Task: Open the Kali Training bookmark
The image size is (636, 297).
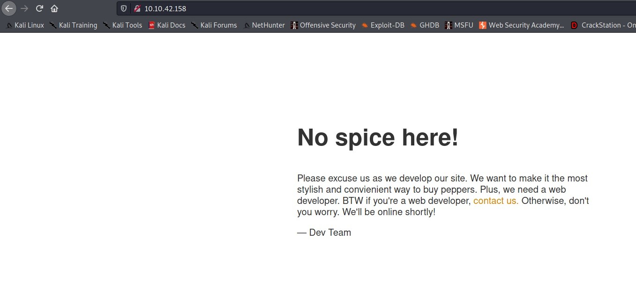Action: pyautogui.click(x=74, y=25)
